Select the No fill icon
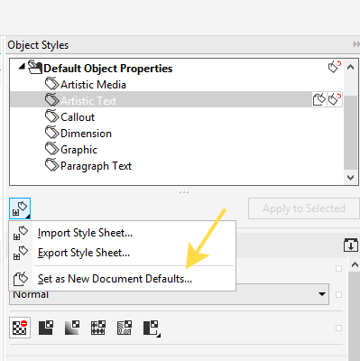 pyautogui.click(x=20, y=328)
